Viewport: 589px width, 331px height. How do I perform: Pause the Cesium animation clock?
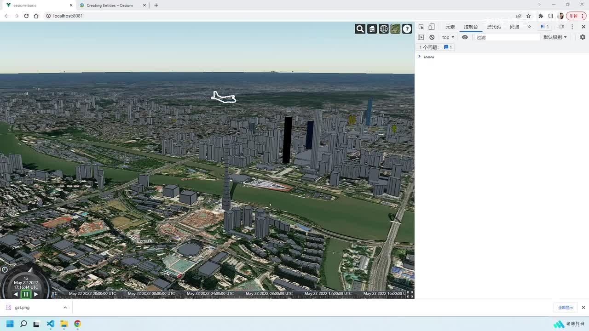[x=26, y=294]
